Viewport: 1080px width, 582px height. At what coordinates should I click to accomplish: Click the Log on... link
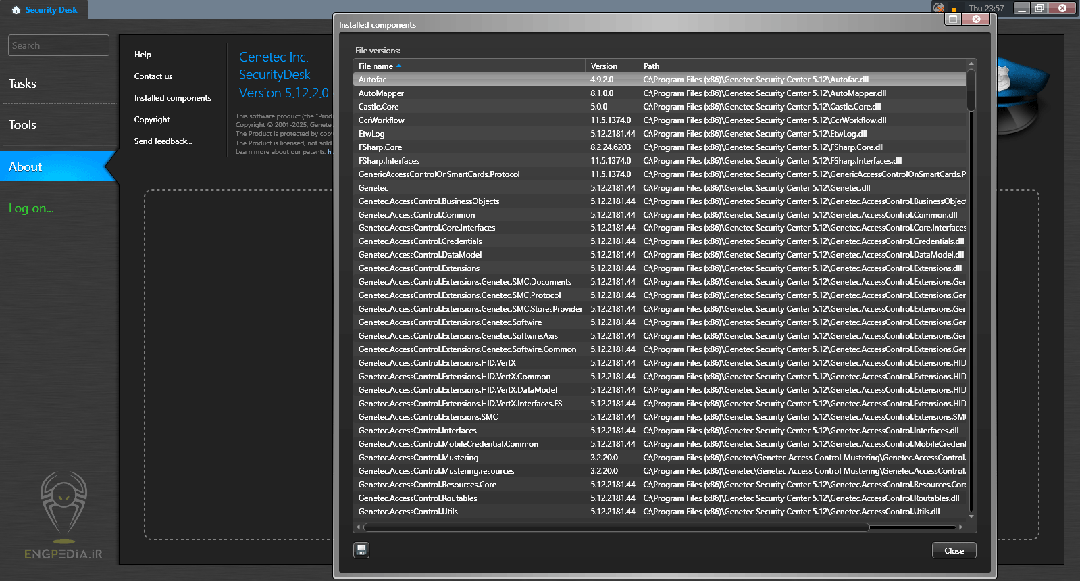pos(31,208)
